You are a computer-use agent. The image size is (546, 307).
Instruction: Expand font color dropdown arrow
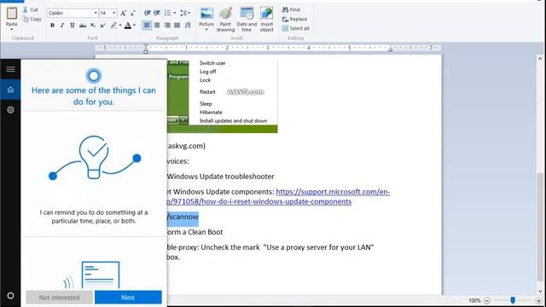(135, 26)
